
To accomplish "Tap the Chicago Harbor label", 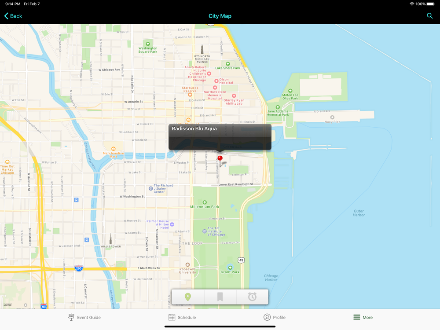I will point(271,278).
